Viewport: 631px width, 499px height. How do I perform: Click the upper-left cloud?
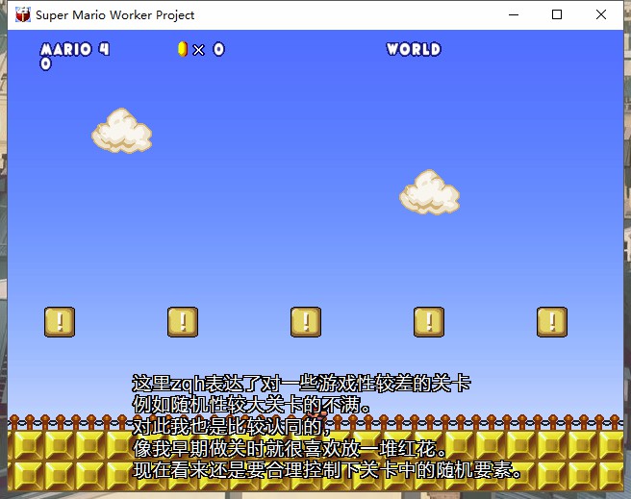tap(122, 131)
